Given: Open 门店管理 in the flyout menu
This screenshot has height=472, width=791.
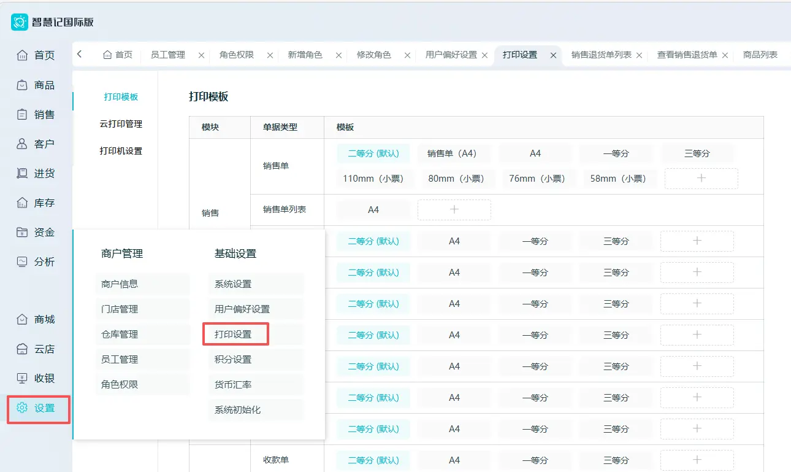Looking at the screenshot, I should (143, 309).
